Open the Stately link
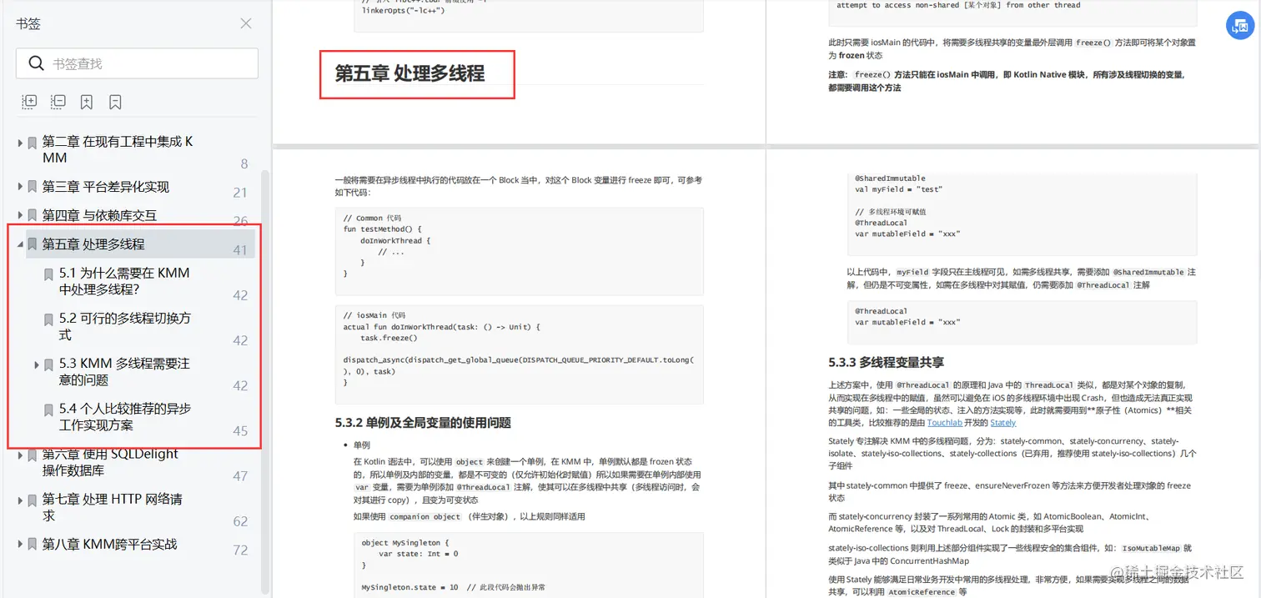Image resolution: width=1261 pixels, height=598 pixels. tap(1003, 422)
